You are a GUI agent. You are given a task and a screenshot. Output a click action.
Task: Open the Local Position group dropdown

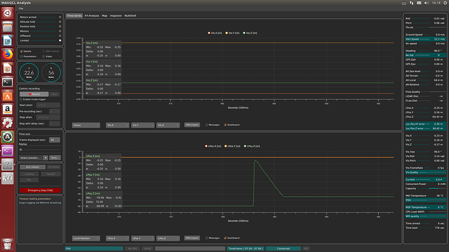(x=86, y=238)
